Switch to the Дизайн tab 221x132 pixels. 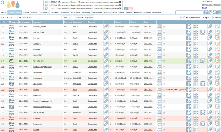[x=26, y=12]
